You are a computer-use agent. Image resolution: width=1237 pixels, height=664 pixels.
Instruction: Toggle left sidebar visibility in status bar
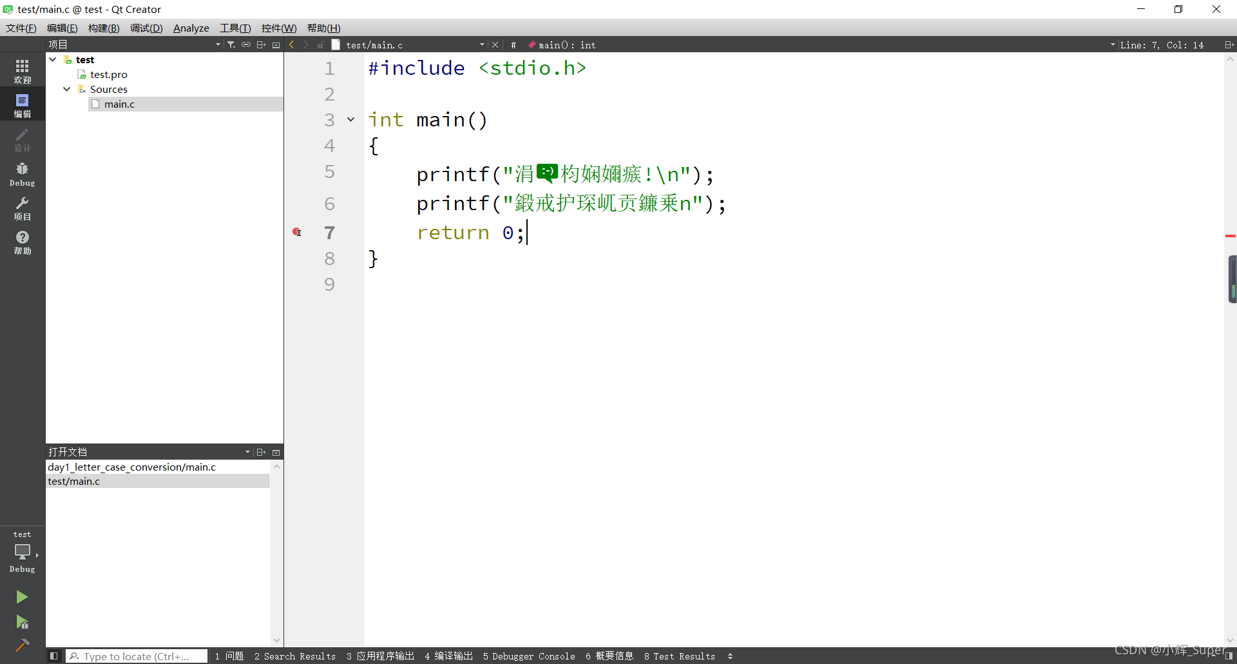(x=54, y=656)
